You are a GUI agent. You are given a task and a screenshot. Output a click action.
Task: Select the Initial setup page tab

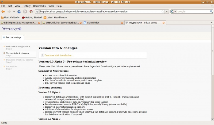click(13, 37)
